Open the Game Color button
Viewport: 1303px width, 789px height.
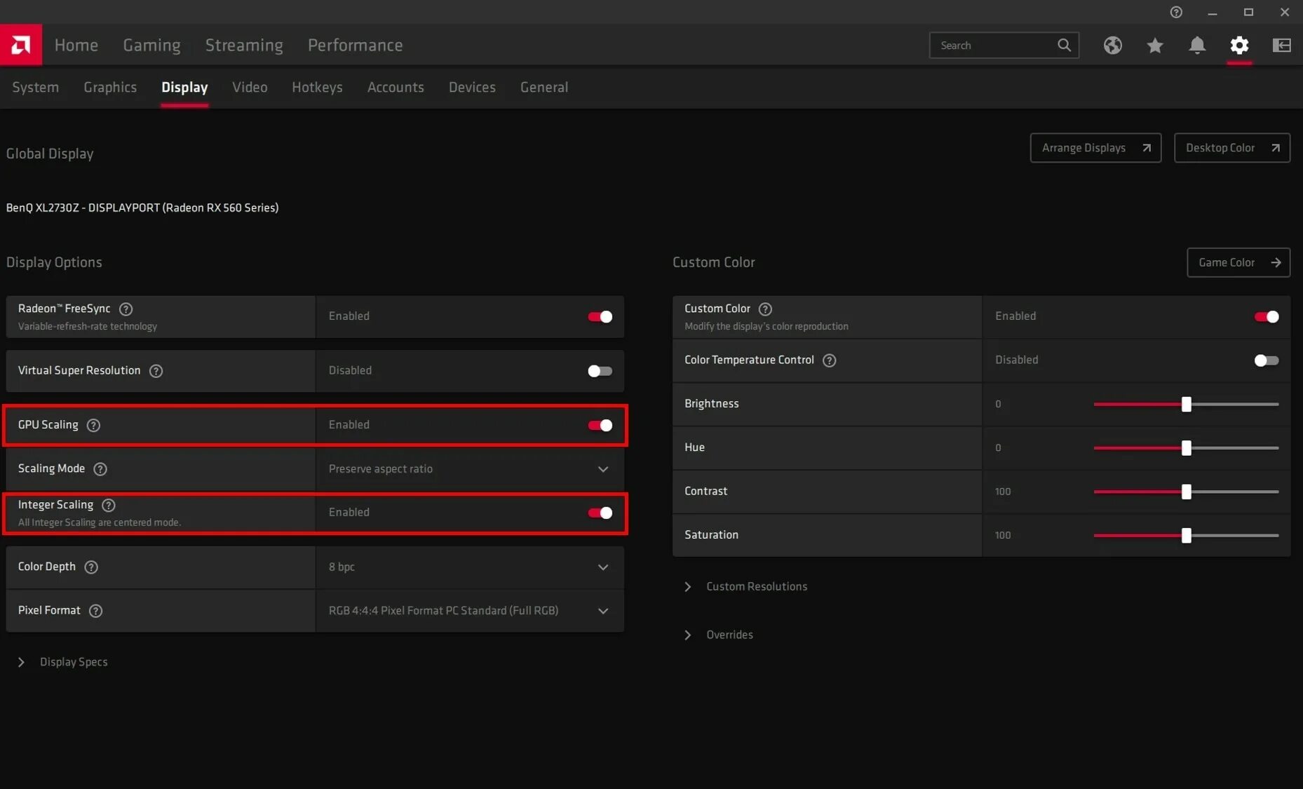1238,262
